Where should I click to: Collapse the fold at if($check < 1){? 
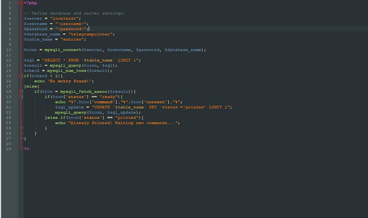coord(21,76)
